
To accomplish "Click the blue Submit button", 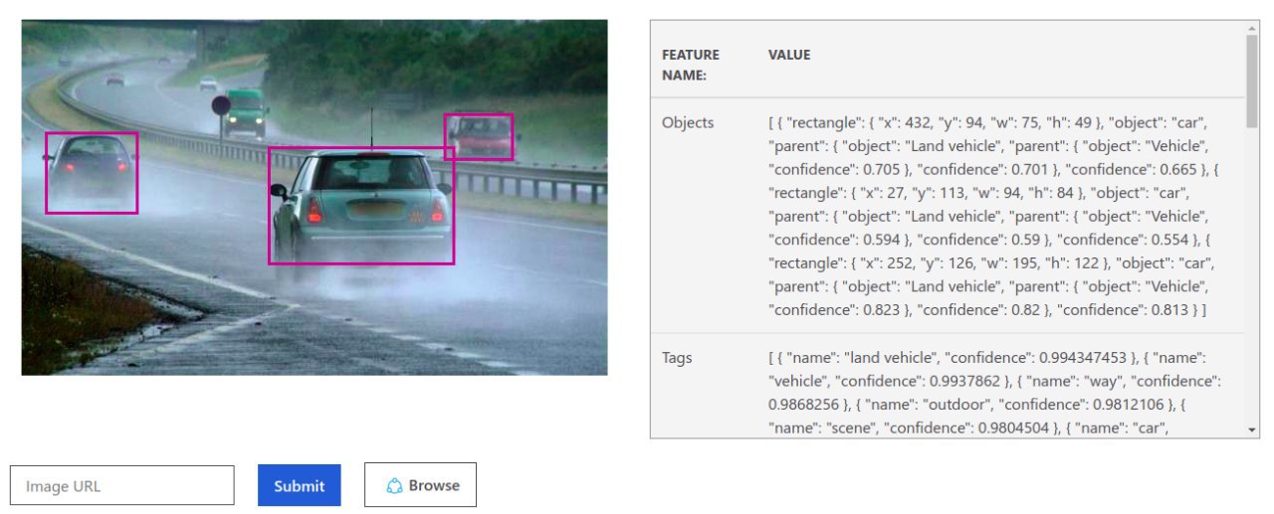I will [300, 485].
